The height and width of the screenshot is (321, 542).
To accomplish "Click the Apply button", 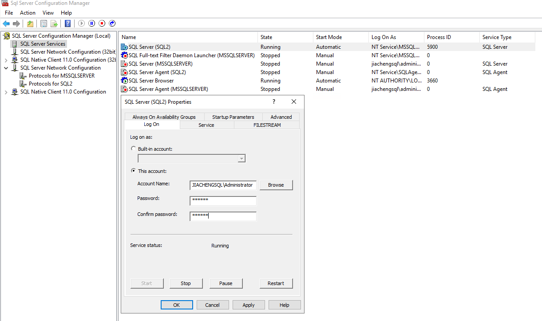I will (x=249, y=305).
